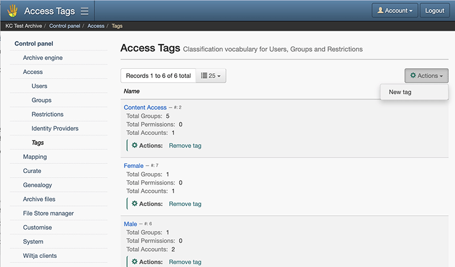Viewport: 455px width, 267px height.
Task: Remove the Female tag
Action: 185,204
